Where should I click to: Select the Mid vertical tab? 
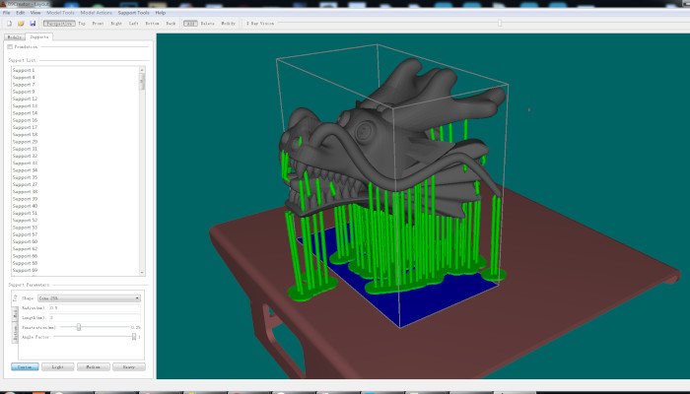[15, 314]
